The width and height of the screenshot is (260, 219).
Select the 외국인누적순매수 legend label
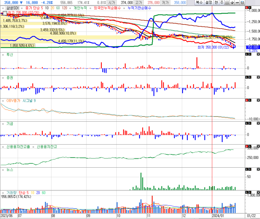coord(107,8)
